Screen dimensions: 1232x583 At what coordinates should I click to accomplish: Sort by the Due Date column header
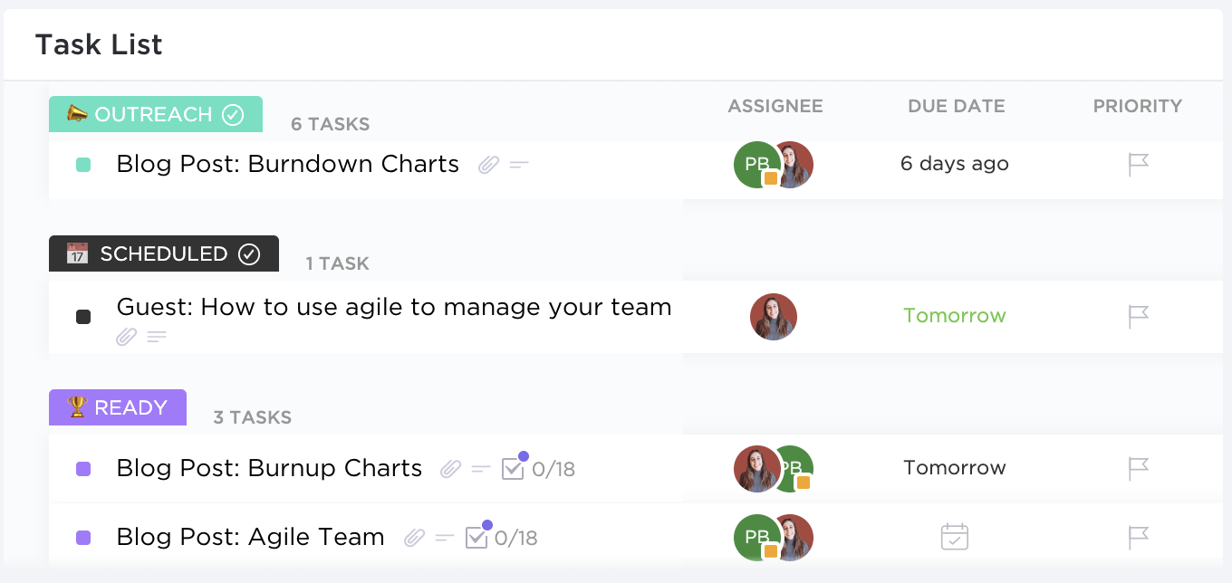(x=956, y=106)
